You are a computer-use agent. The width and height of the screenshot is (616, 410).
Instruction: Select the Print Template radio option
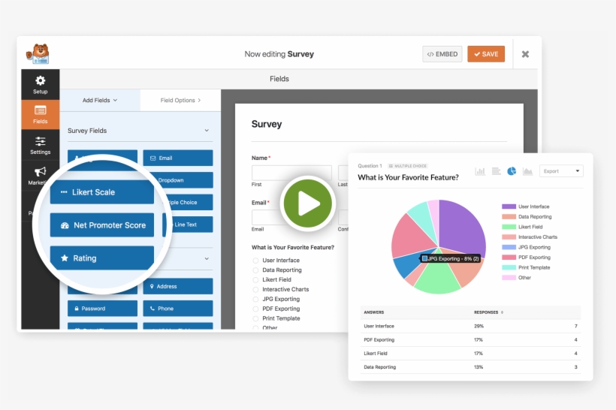pyautogui.click(x=255, y=318)
